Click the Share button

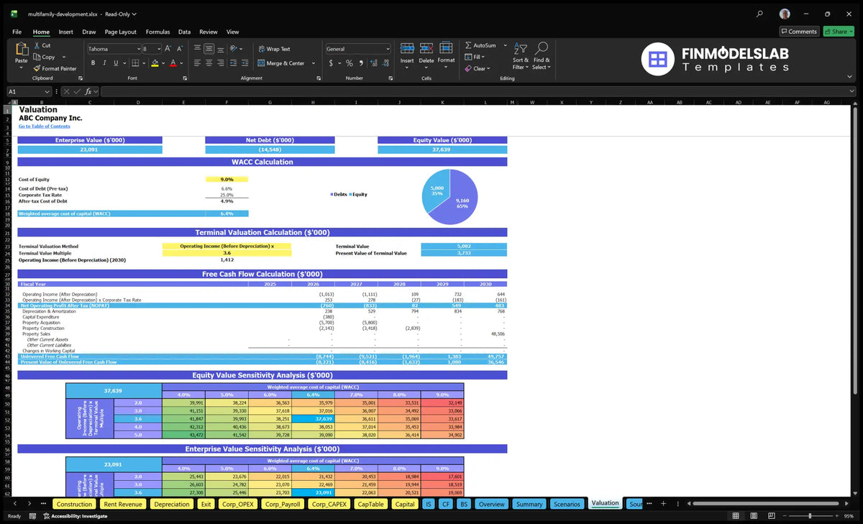coord(839,32)
